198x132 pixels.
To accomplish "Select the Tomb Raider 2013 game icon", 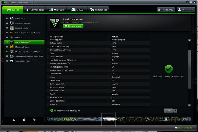I will click(12, 61).
